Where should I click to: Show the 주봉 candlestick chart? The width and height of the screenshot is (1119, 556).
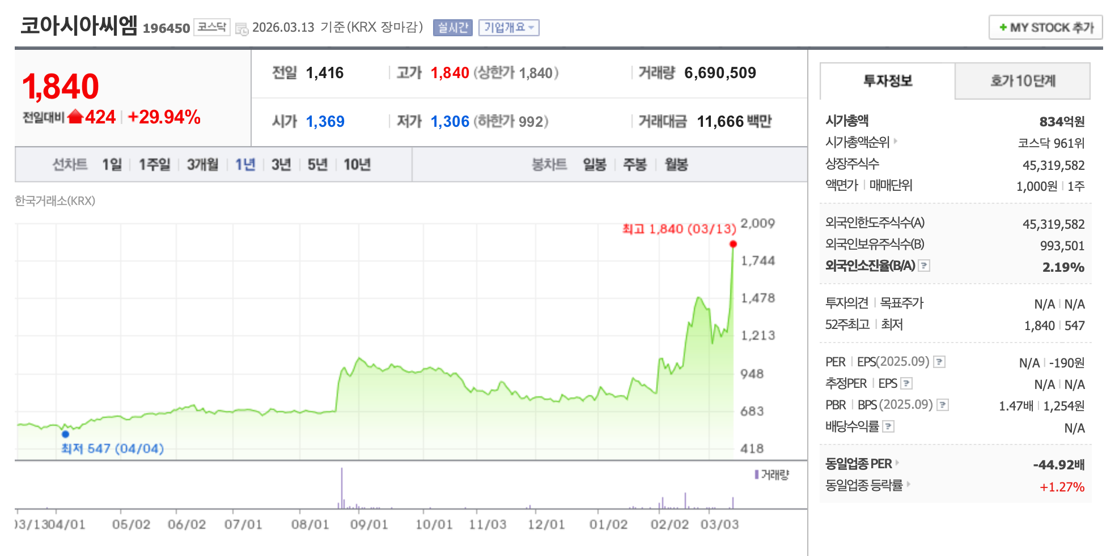635,165
